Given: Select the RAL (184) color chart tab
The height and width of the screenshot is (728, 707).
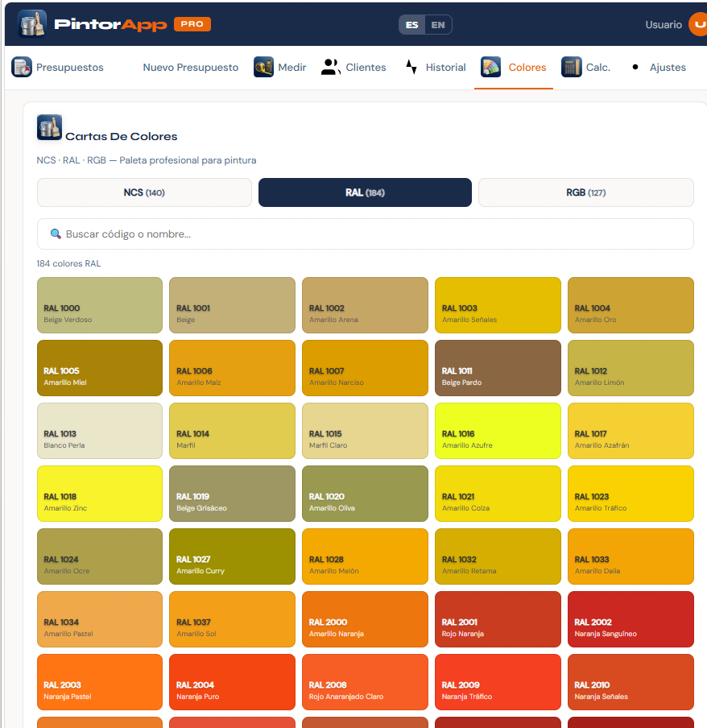Looking at the screenshot, I should [x=365, y=192].
